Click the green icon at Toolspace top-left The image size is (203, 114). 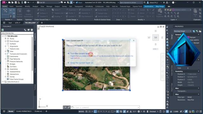click(3, 30)
